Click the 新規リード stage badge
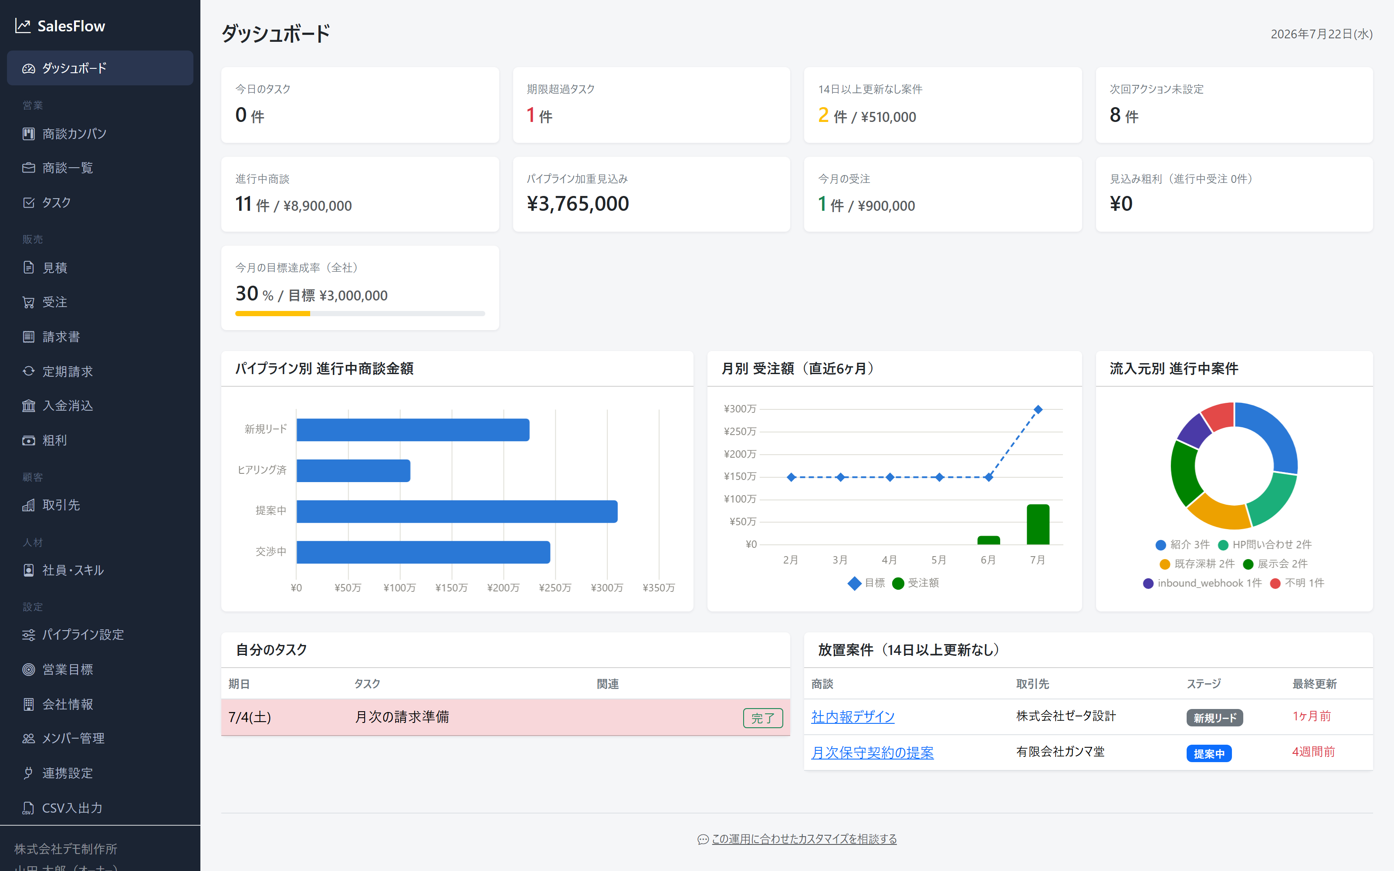The width and height of the screenshot is (1394, 871). [x=1214, y=718]
